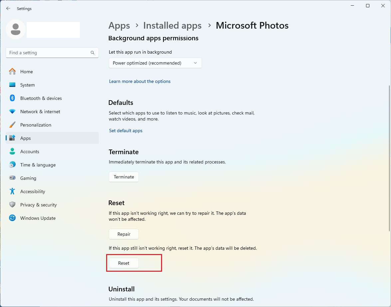Screen dimensions: 391x307
Task: Click the Accounts person icon
Action: pos(12,151)
